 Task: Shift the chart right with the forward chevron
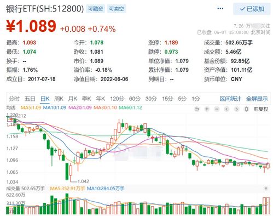tap(236, 109)
